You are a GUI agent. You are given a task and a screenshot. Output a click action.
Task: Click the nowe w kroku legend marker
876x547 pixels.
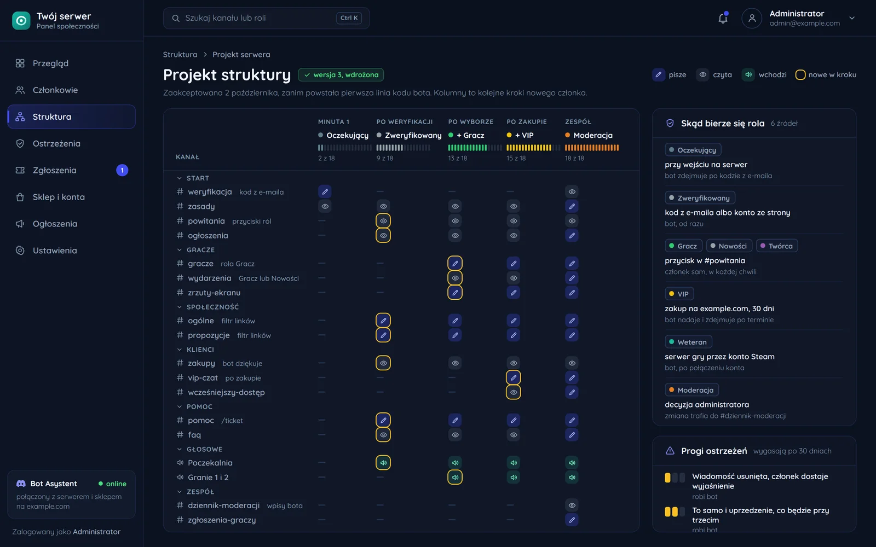pyautogui.click(x=800, y=75)
